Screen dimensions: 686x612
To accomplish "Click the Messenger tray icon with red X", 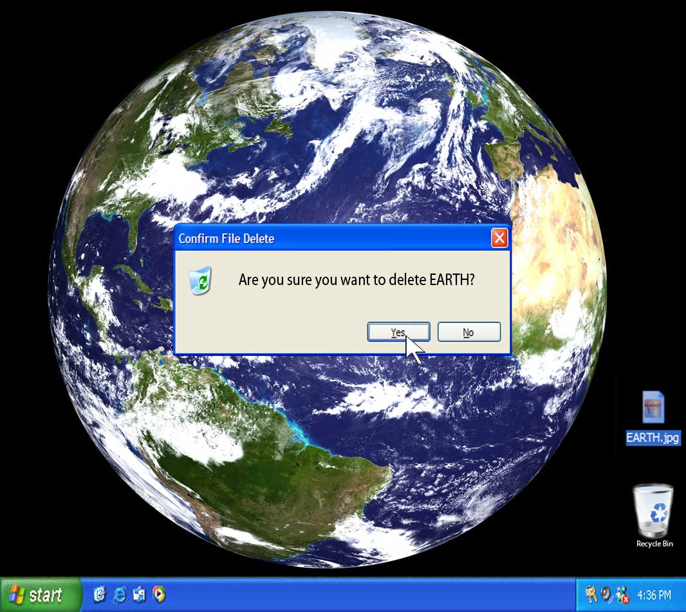I will (622, 595).
